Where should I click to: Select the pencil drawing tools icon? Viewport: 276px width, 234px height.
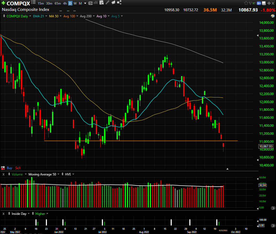point(107,2)
